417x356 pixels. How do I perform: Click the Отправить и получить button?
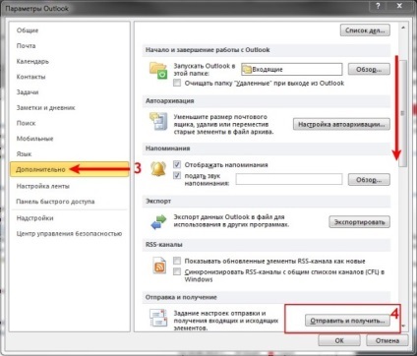click(x=347, y=321)
